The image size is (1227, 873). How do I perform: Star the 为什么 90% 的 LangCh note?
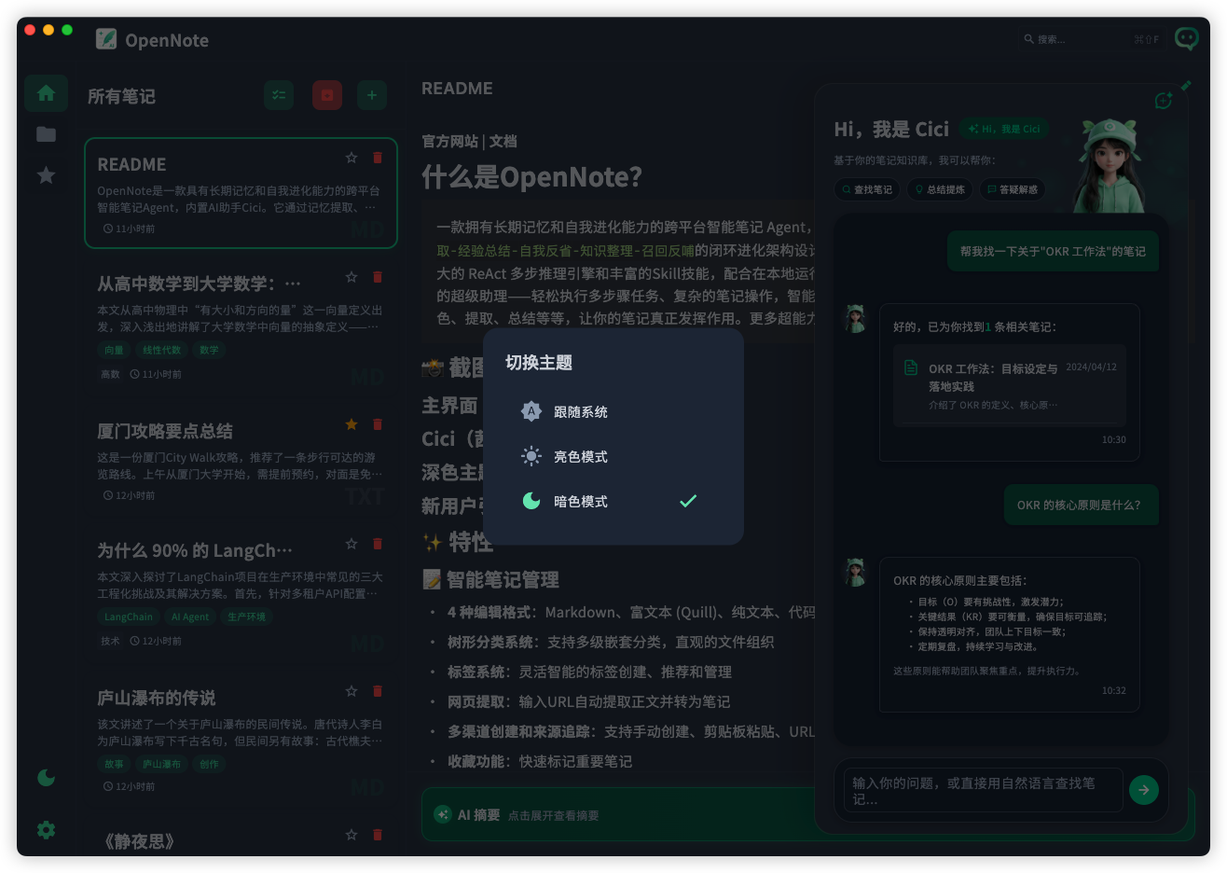tap(352, 544)
